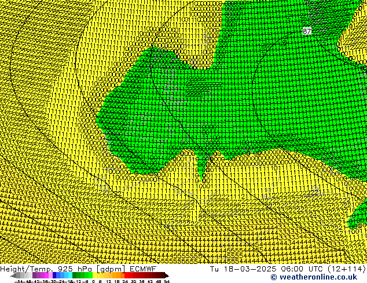Click the weatheronline.co.uk copyright link
Viewport: 367px width, 283px height.
click(x=314, y=277)
